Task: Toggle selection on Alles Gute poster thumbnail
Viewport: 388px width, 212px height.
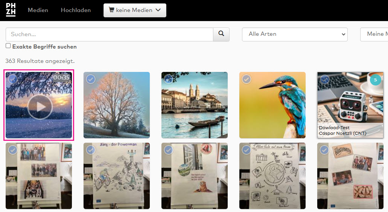Action: point(246,150)
